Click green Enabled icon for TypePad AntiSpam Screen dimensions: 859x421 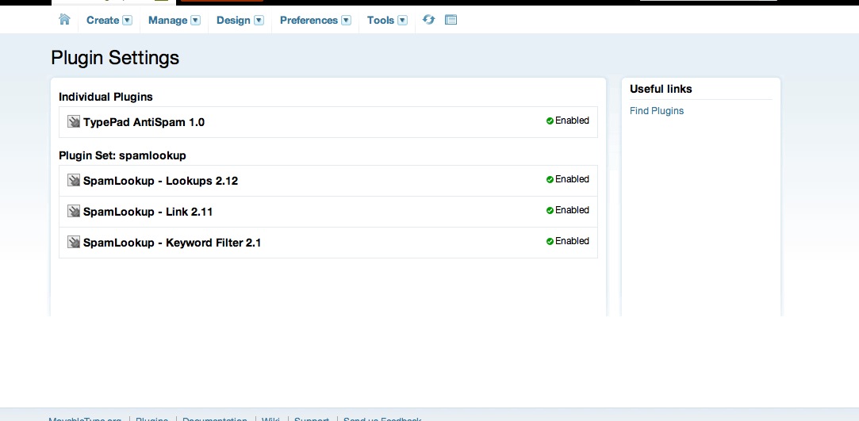550,121
